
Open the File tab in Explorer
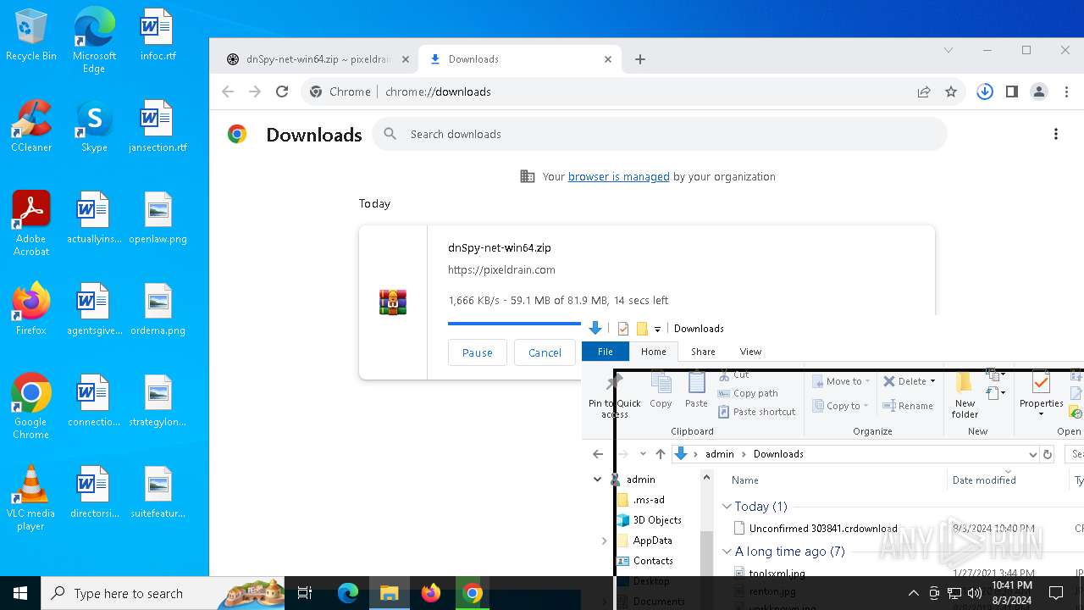606,352
